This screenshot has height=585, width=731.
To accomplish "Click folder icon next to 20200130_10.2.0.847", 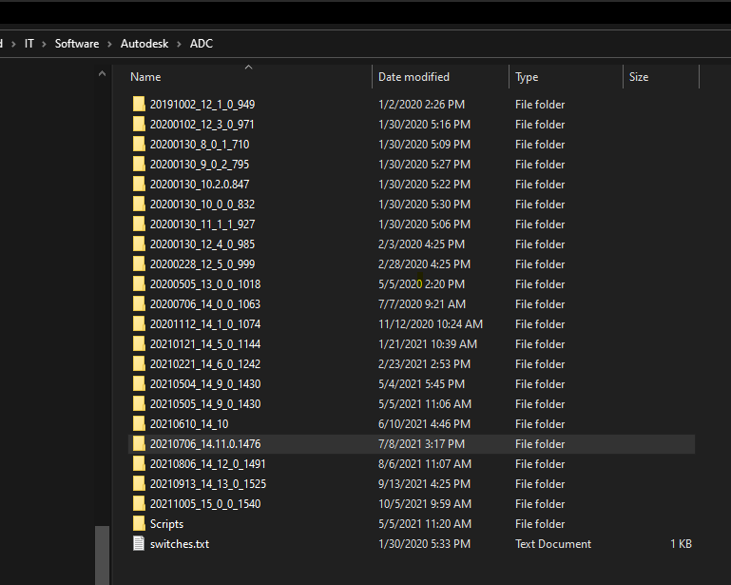I will [x=139, y=185].
